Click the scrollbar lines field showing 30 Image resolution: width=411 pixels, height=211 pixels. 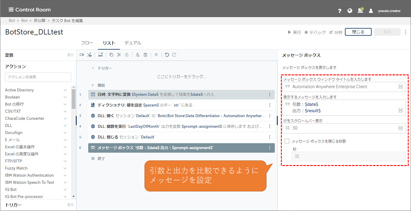pos(344,128)
